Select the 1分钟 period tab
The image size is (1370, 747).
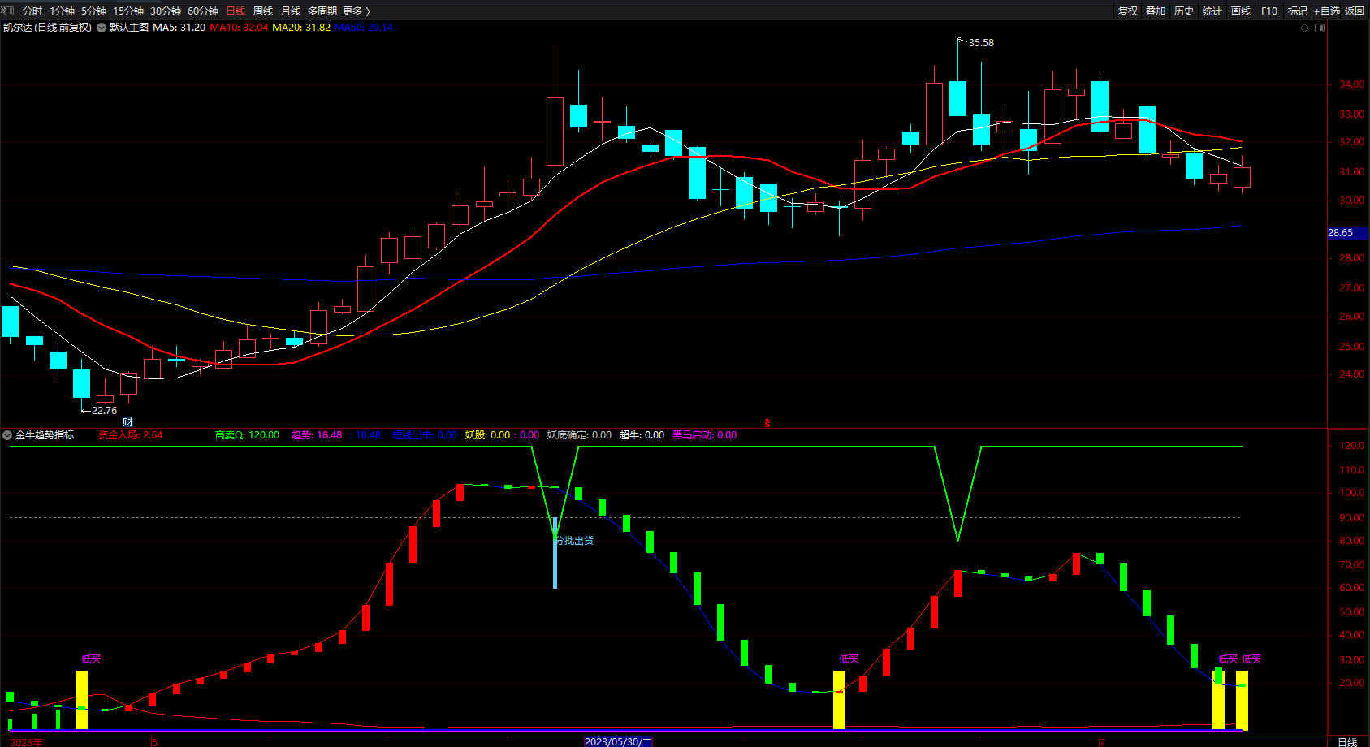click(62, 11)
